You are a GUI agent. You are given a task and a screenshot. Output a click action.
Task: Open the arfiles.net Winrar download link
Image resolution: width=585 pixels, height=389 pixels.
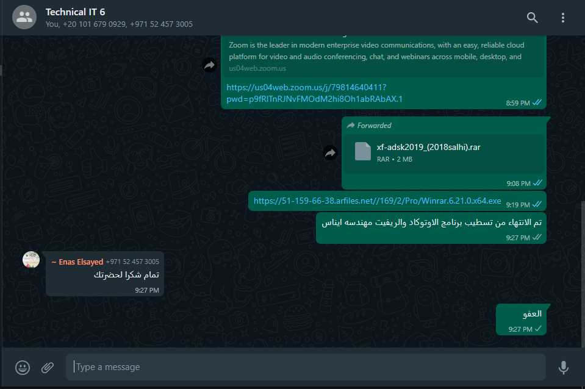pyautogui.click(x=377, y=201)
